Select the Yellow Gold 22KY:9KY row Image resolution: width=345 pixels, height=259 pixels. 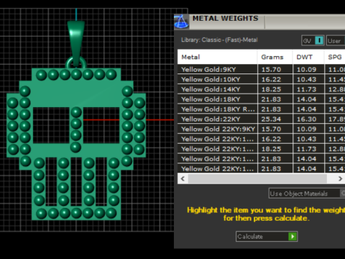click(261, 129)
